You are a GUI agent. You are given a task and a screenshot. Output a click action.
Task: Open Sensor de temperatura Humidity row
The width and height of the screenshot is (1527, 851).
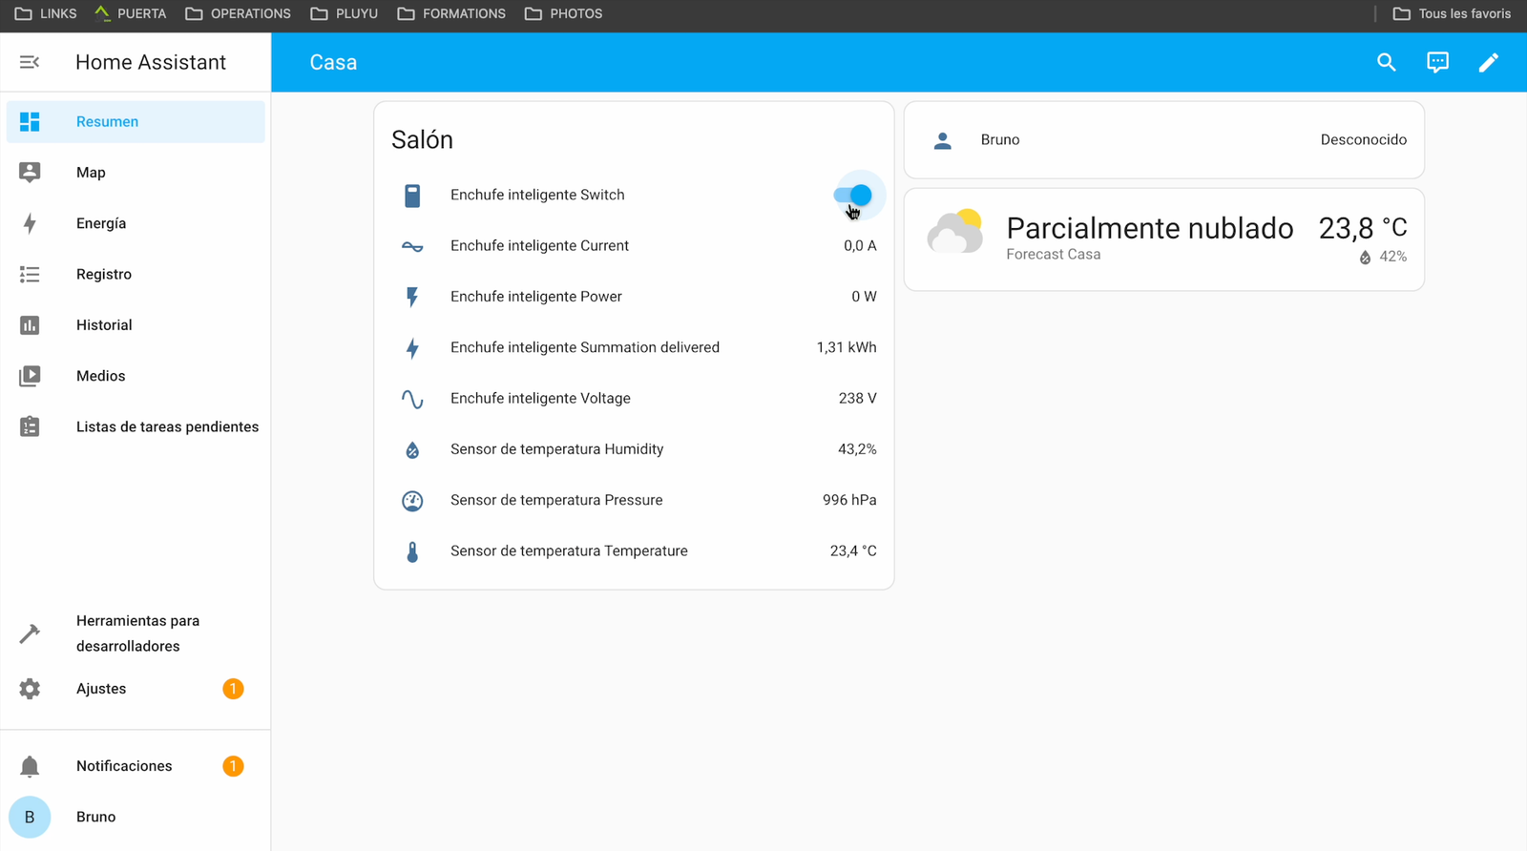pyautogui.click(x=634, y=449)
